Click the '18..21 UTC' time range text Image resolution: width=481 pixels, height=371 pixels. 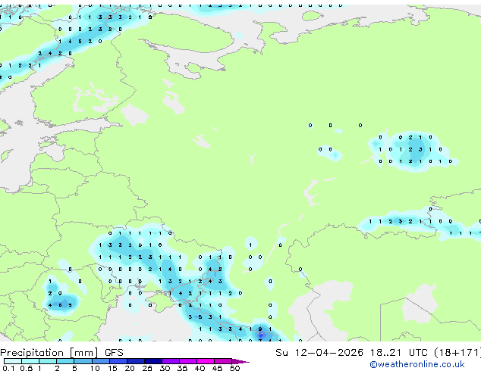(398, 353)
